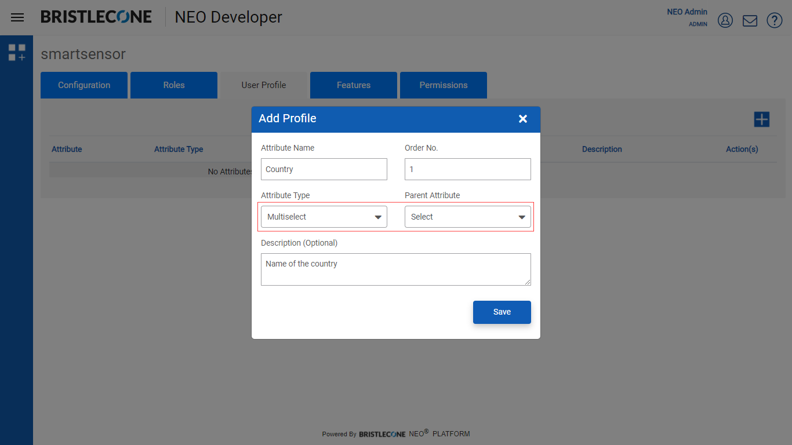Open the Parent Attribute Select dropdown
792x445 pixels.
468,217
